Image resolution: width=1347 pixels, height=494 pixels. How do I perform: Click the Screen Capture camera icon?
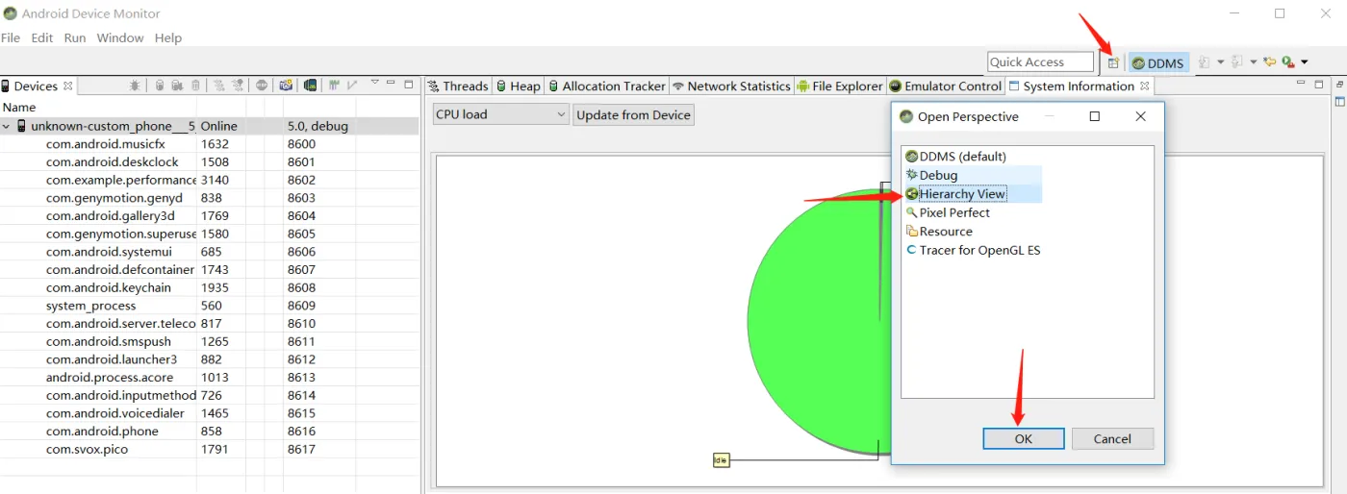click(x=286, y=85)
